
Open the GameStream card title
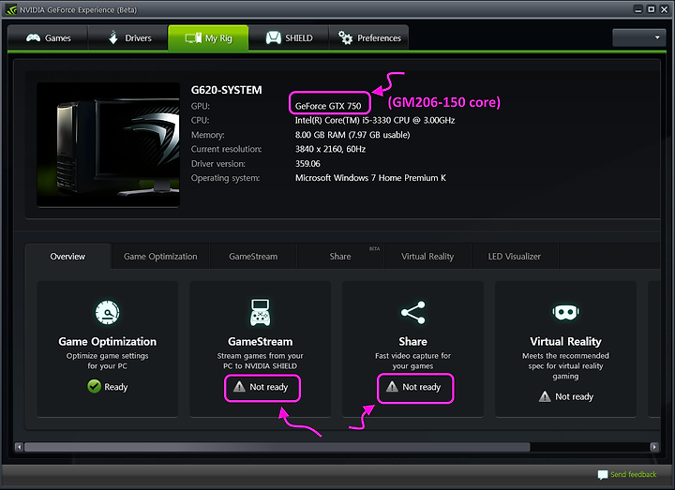tap(260, 342)
